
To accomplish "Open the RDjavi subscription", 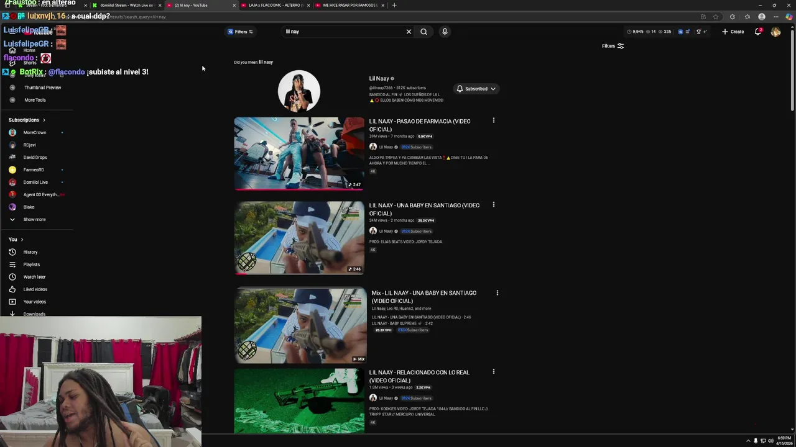I will click(x=29, y=145).
